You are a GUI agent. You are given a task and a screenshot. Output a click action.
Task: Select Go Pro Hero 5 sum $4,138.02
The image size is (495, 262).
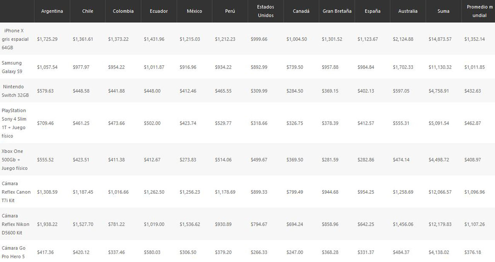click(439, 252)
